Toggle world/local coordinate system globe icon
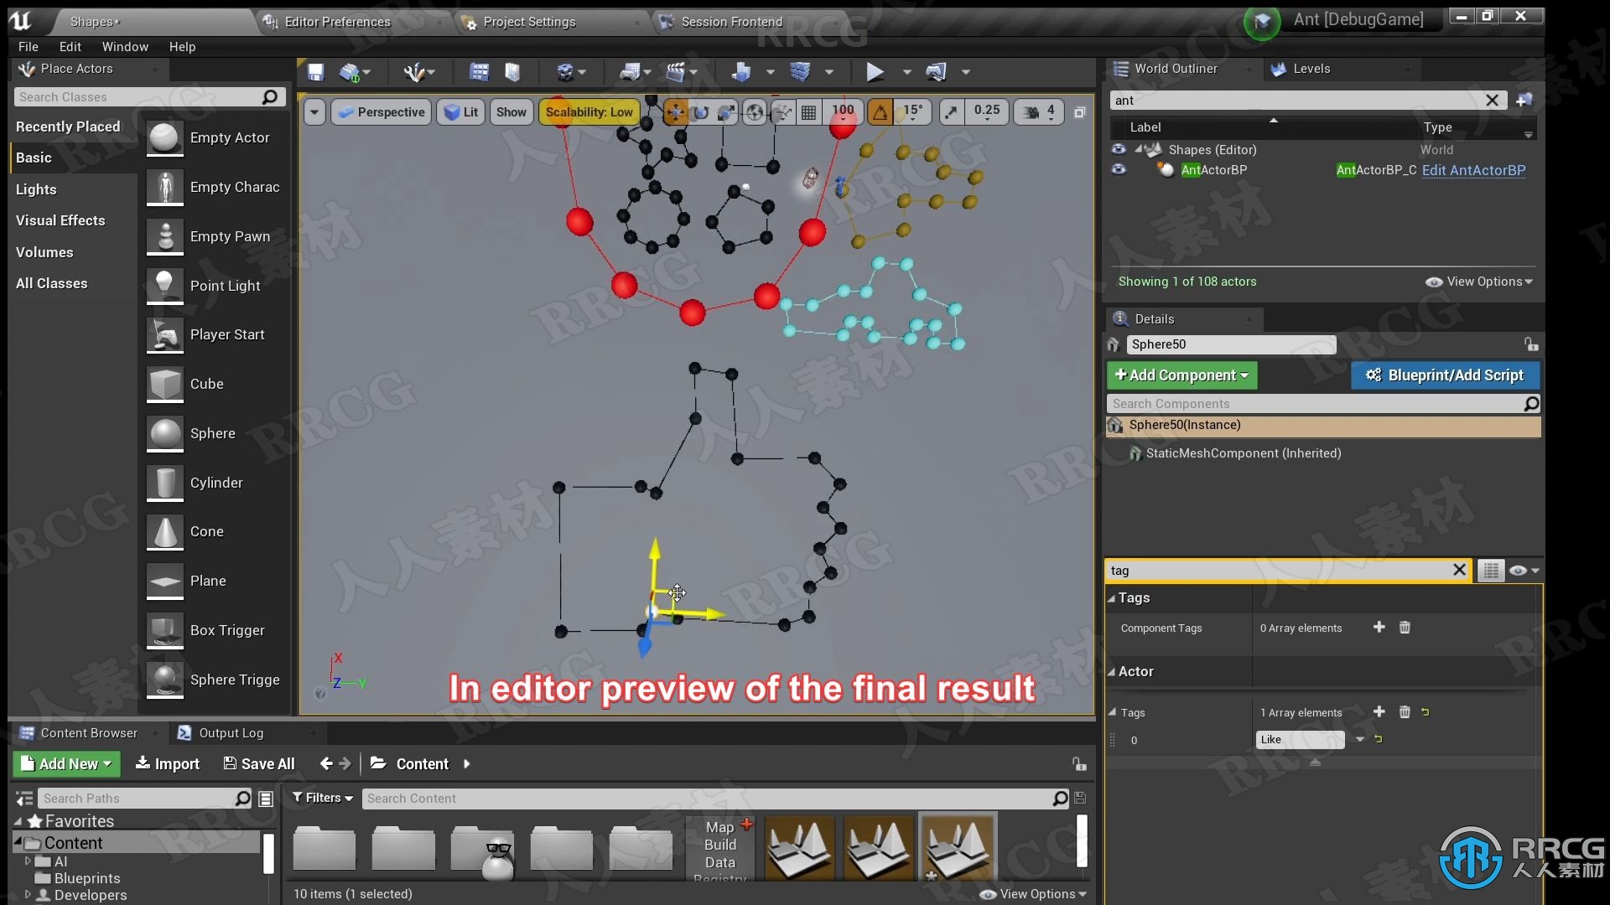This screenshot has width=1610, height=905. (755, 112)
